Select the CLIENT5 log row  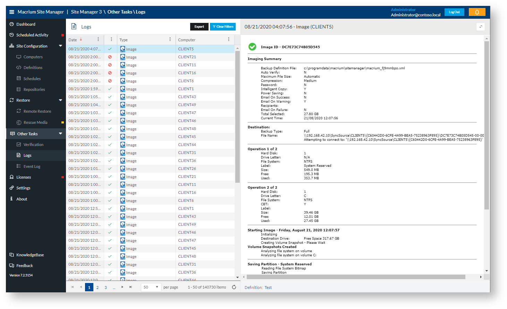150,49
